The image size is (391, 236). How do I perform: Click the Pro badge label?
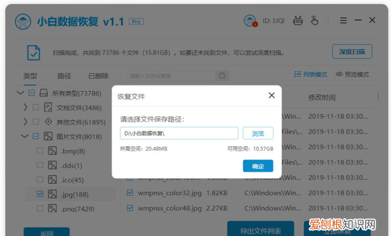[x=136, y=22]
